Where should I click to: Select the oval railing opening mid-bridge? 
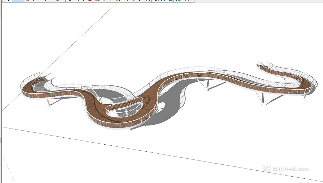pos(124,107)
